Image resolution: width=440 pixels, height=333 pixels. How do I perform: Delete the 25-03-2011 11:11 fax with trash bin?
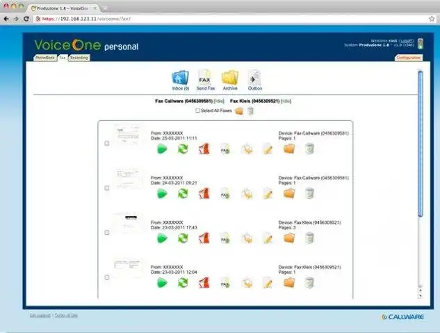[x=309, y=149]
